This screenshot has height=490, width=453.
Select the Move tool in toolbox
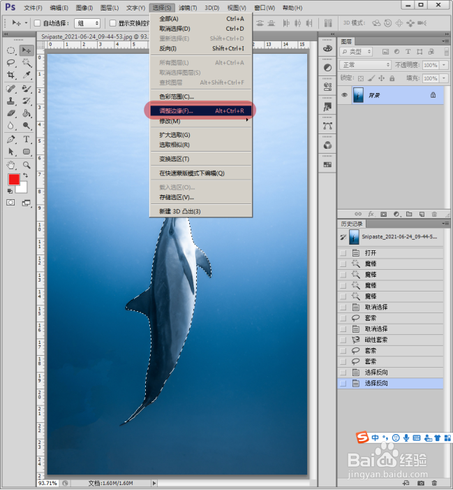pyautogui.click(x=27, y=50)
